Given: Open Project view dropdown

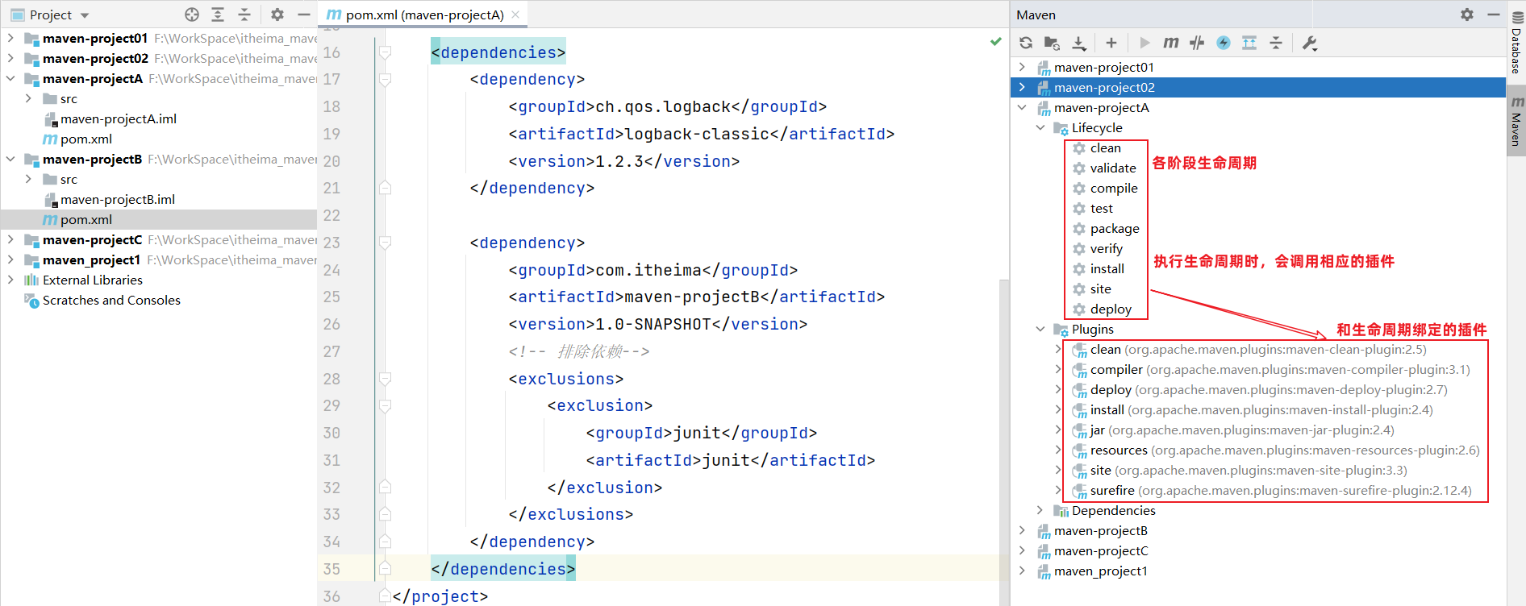Looking at the screenshot, I should pyautogui.click(x=85, y=15).
